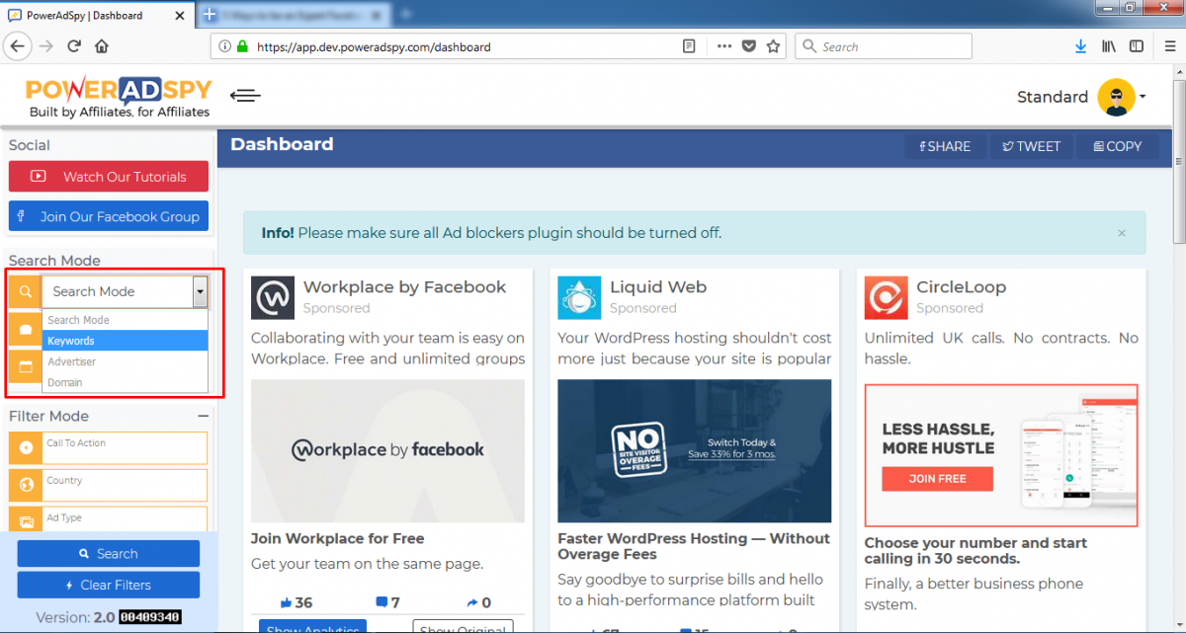
Task: Click the Watch Our Tutorials button
Action: pyautogui.click(x=109, y=177)
